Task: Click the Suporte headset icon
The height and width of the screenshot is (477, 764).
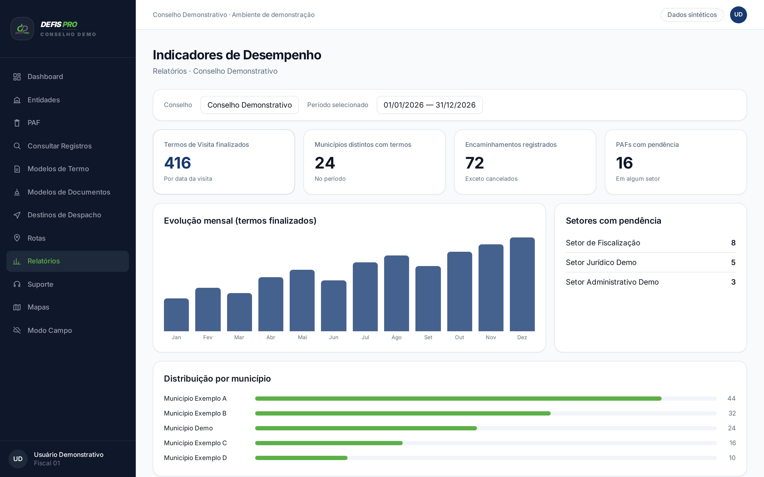Action: point(17,284)
